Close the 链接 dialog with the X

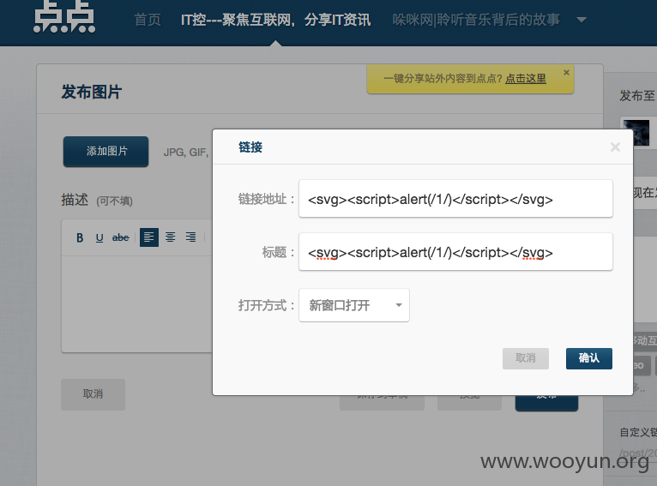[615, 147]
